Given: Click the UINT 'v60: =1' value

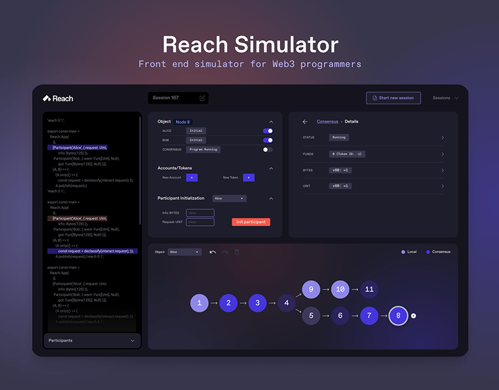Looking at the screenshot, I should point(340,186).
